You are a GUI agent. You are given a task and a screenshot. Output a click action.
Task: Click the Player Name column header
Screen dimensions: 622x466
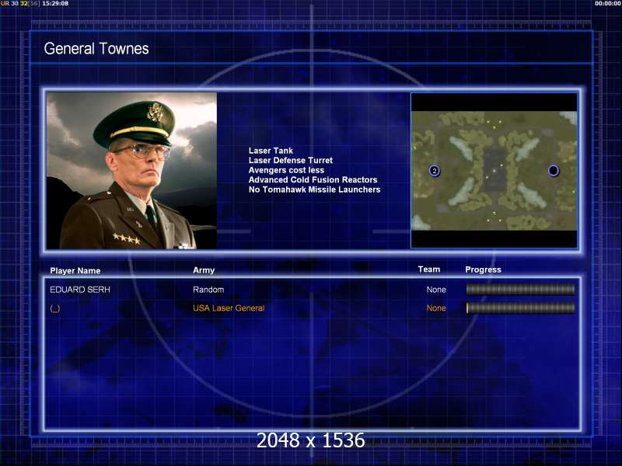pos(75,270)
